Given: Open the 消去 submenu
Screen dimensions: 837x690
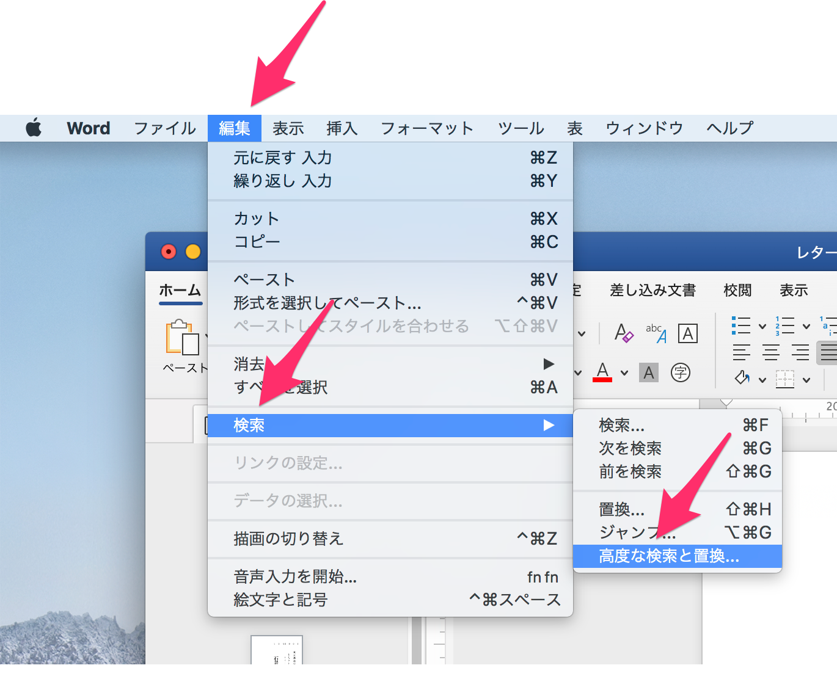Looking at the screenshot, I should pyautogui.click(x=390, y=364).
